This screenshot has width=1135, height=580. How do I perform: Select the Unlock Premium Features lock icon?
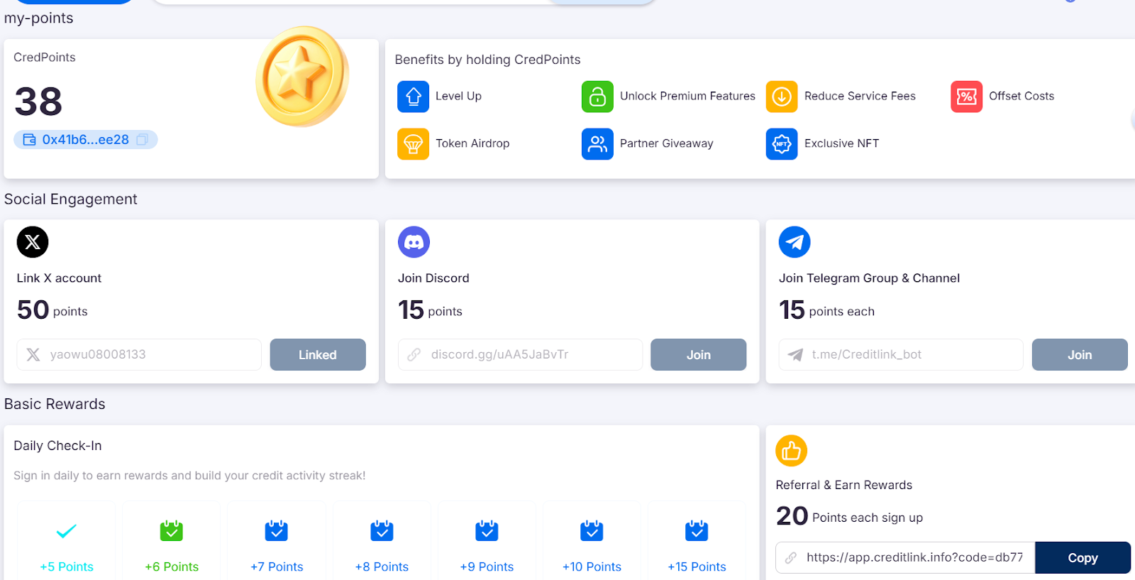coord(597,97)
